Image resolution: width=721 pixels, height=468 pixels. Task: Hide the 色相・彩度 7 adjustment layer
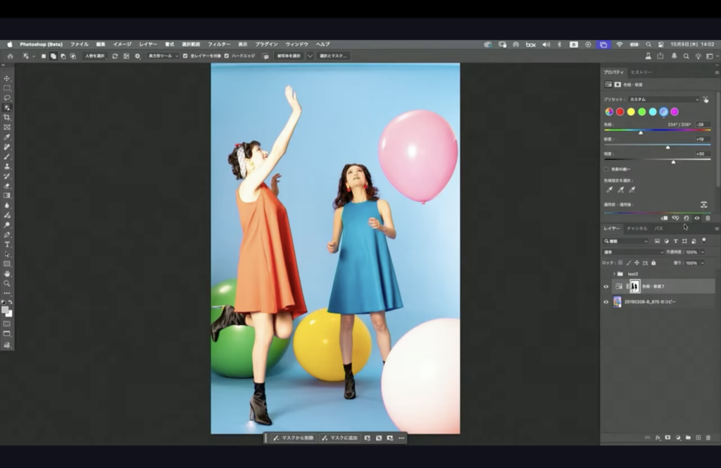pos(606,286)
